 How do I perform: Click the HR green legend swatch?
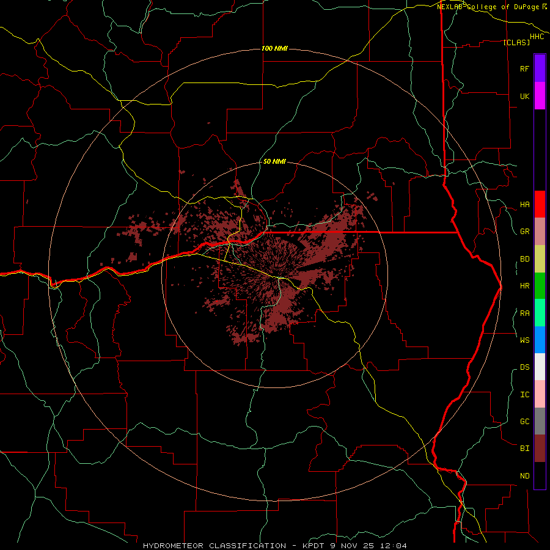pos(540,286)
